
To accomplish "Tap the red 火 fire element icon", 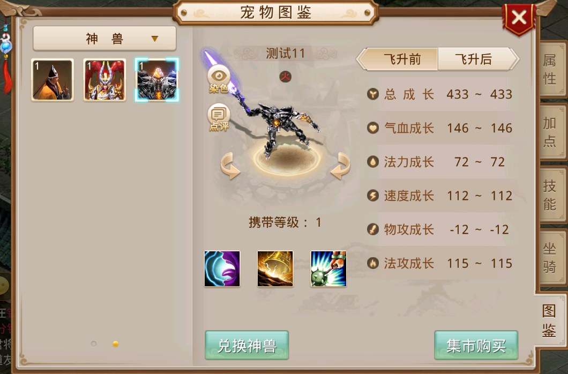I will pos(286,77).
